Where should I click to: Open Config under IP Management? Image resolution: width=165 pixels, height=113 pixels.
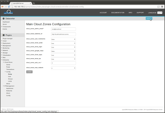pos(8,96)
